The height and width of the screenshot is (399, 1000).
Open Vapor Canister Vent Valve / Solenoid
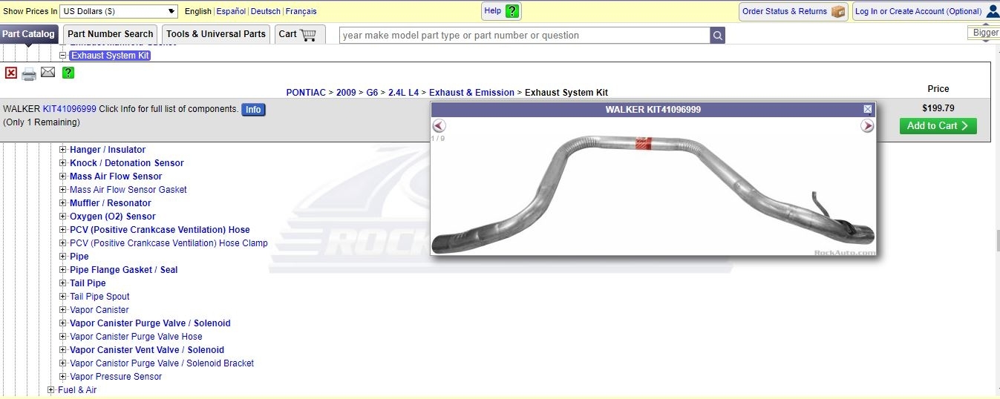coord(147,350)
